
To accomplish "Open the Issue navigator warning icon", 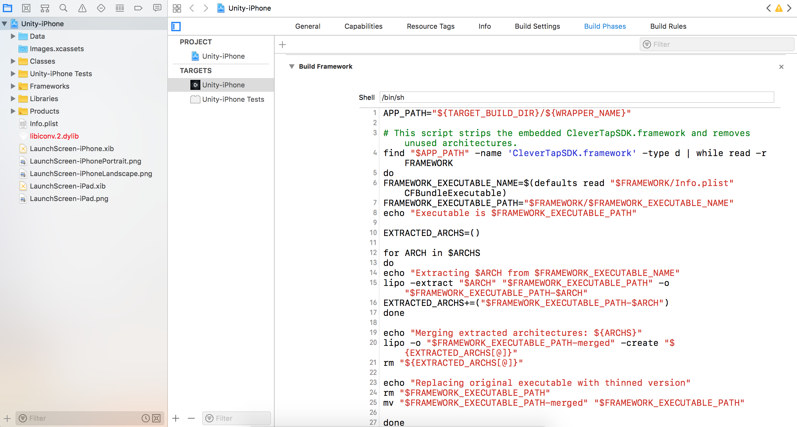I will tap(82, 8).
